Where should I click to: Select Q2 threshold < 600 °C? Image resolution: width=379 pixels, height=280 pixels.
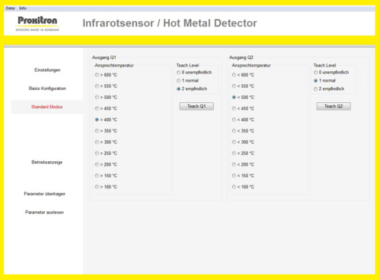click(243, 75)
